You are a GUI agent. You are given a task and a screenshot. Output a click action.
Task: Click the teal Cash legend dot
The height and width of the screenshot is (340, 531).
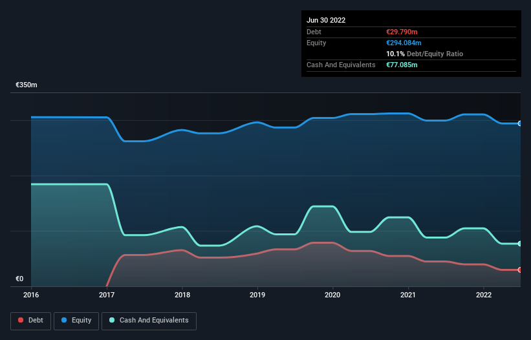coord(112,320)
